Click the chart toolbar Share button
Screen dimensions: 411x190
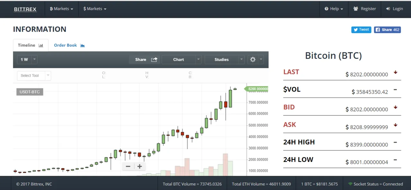click(x=144, y=59)
